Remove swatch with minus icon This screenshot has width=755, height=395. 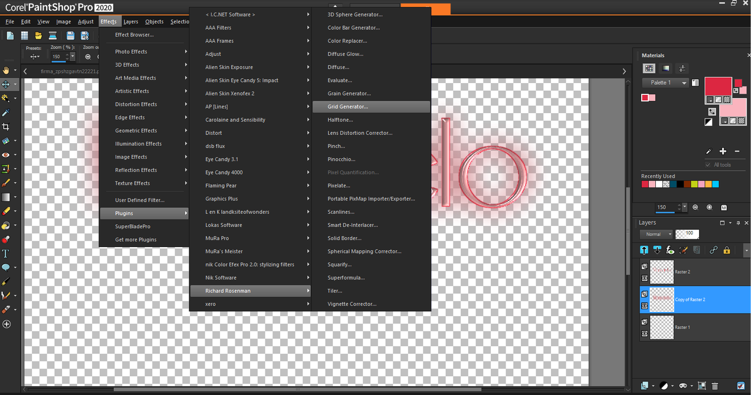[737, 152]
